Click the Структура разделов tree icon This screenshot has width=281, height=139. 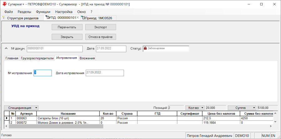[4, 18]
